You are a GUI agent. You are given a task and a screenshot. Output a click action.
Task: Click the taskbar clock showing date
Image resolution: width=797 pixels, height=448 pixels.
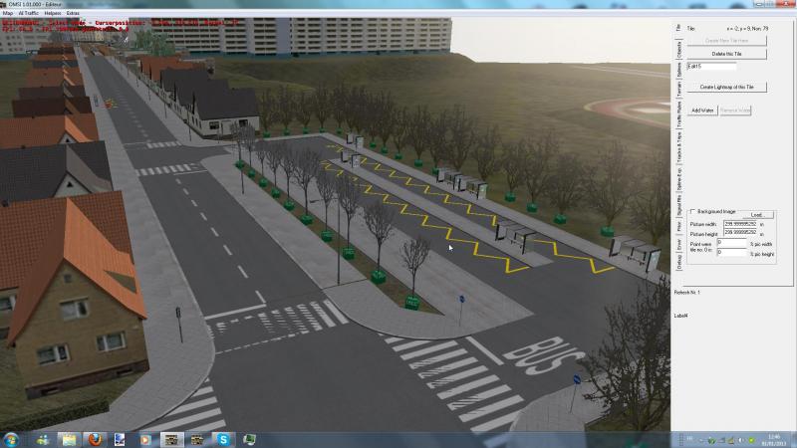[x=774, y=440]
